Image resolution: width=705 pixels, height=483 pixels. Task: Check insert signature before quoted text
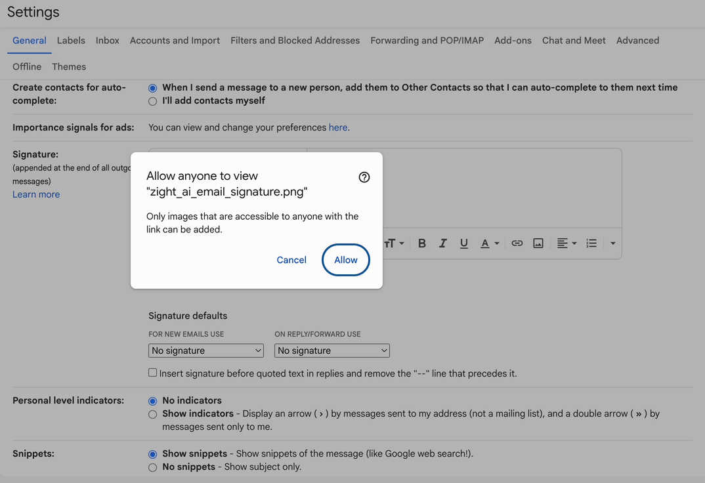pos(153,373)
